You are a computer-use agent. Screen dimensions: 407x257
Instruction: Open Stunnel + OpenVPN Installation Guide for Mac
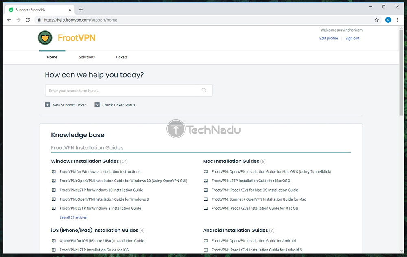(x=259, y=199)
